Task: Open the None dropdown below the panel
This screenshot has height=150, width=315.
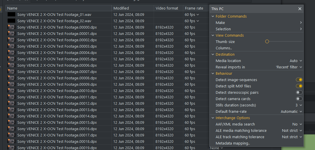Action: pos(217,148)
